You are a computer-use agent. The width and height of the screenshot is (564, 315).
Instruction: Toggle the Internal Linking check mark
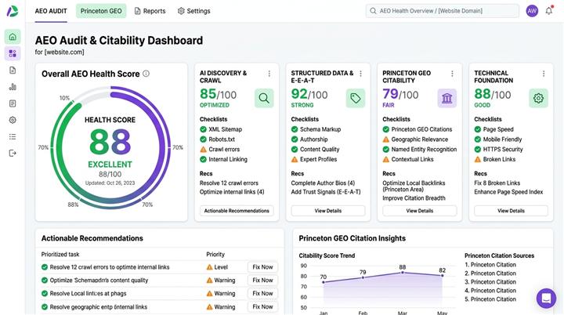pyautogui.click(x=203, y=159)
